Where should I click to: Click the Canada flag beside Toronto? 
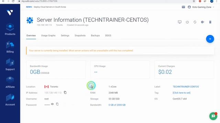click(46, 86)
